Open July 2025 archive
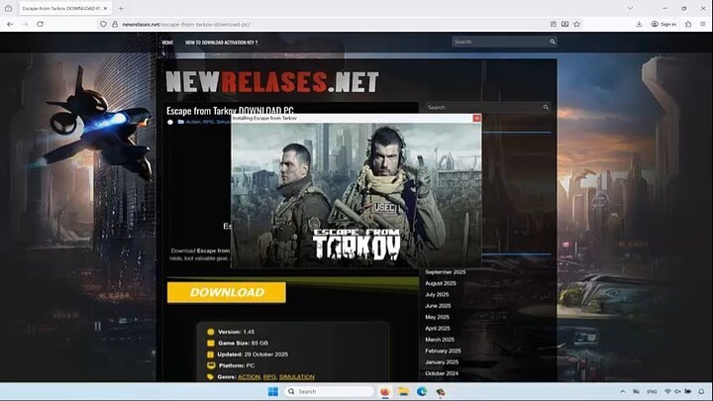Image resolution: width=713 pixels, height=401 pixels. click(437, 295)
